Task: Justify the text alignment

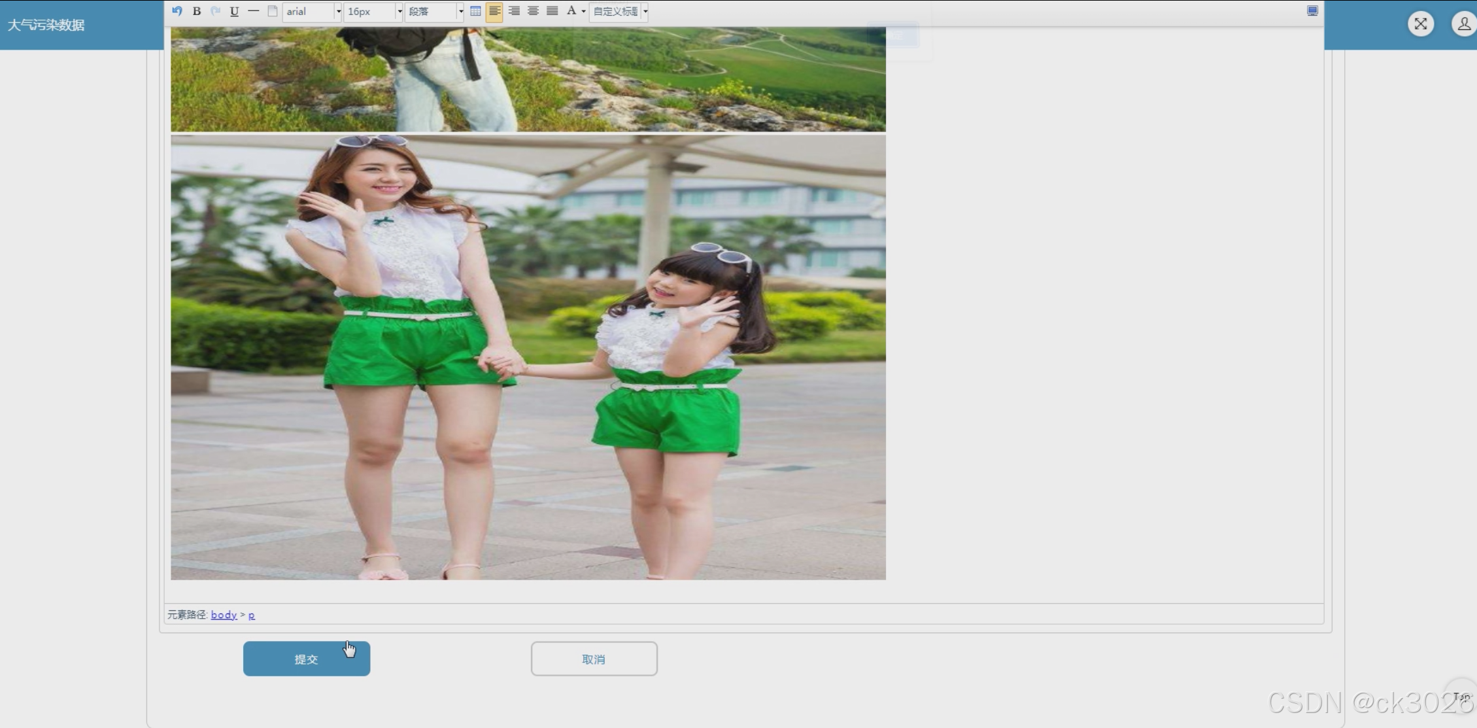Action: click(x=552, y=11)
